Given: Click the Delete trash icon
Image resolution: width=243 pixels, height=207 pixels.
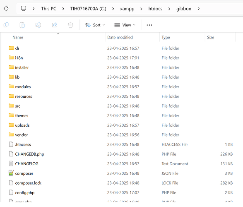Looking at the screenshot, I should coord(70,25).
